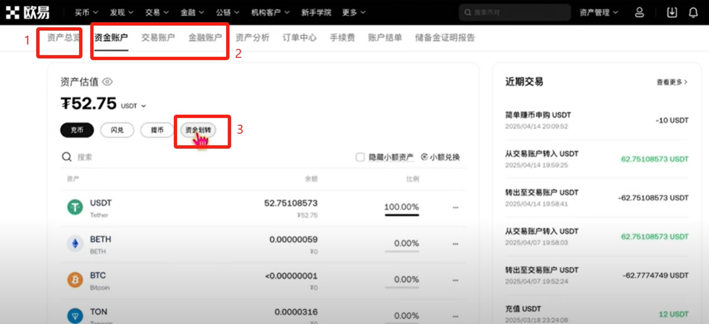Click the USDT Tether coin icon
The height and width of the screenshot is (324, 709).
75,208
